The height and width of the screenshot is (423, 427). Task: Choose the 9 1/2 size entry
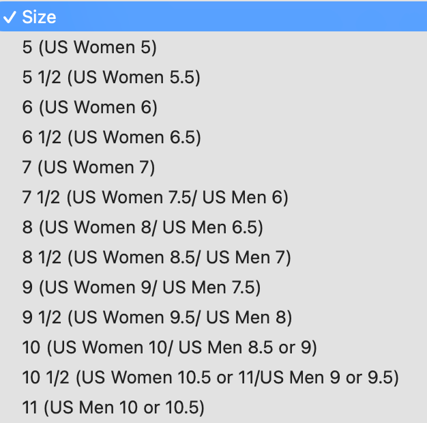(157, 318)
